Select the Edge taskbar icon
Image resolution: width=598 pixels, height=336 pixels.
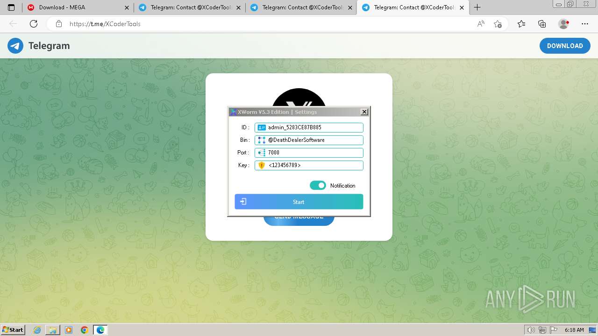click(100, 330)
